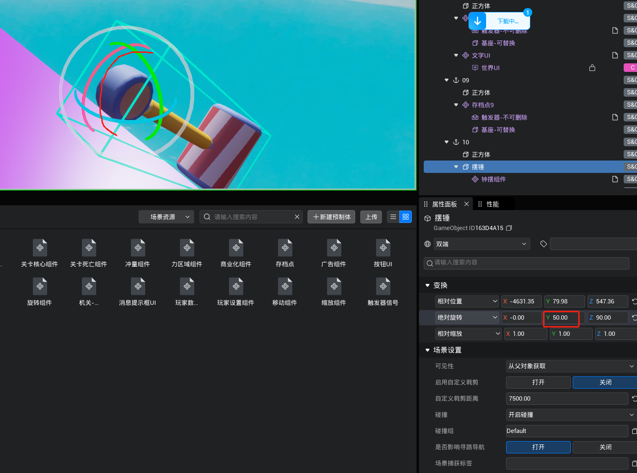Collapse the 文字UI tree node
The width and height of the screenshot is (637, 473).
coord(456,55)
